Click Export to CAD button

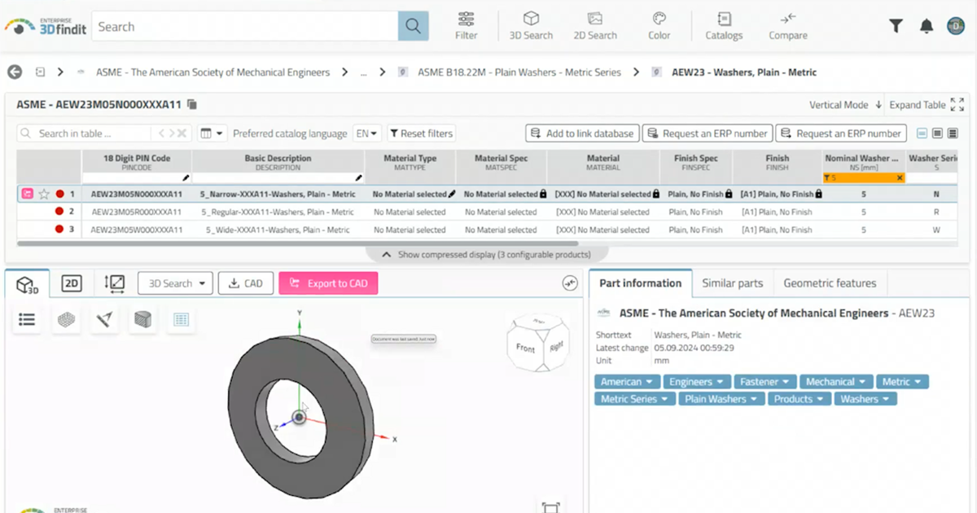[x=328, y=283]
